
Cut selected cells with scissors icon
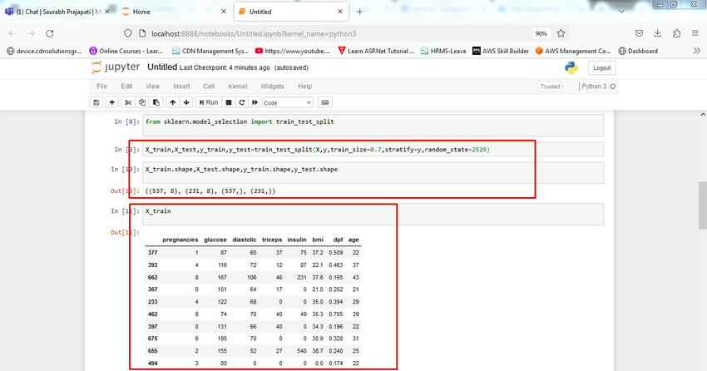128,102
